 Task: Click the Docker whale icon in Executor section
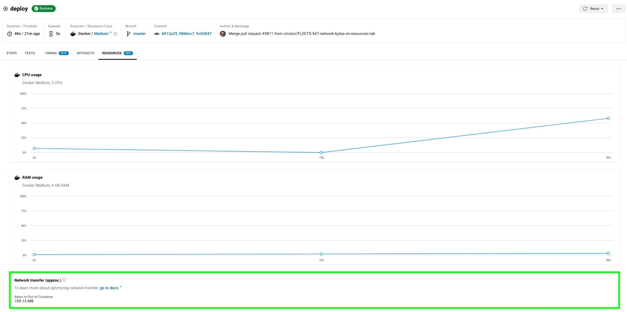pos(73,34)
